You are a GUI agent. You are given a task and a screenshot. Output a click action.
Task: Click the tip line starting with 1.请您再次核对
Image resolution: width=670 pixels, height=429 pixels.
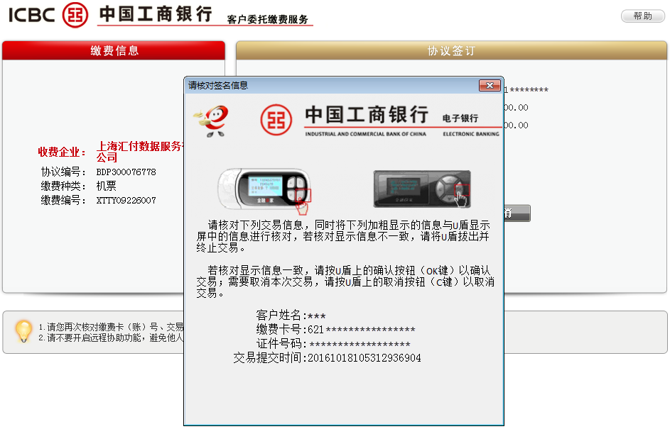111,327
